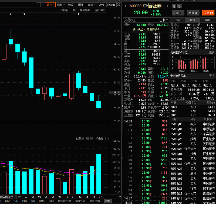Click the 15:00 trade tick row

(146, 202)
